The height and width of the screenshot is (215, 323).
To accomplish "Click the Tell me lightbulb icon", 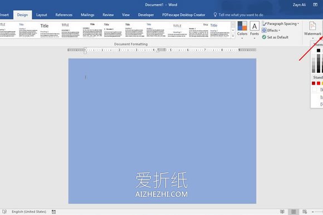I will coord(215,14).
